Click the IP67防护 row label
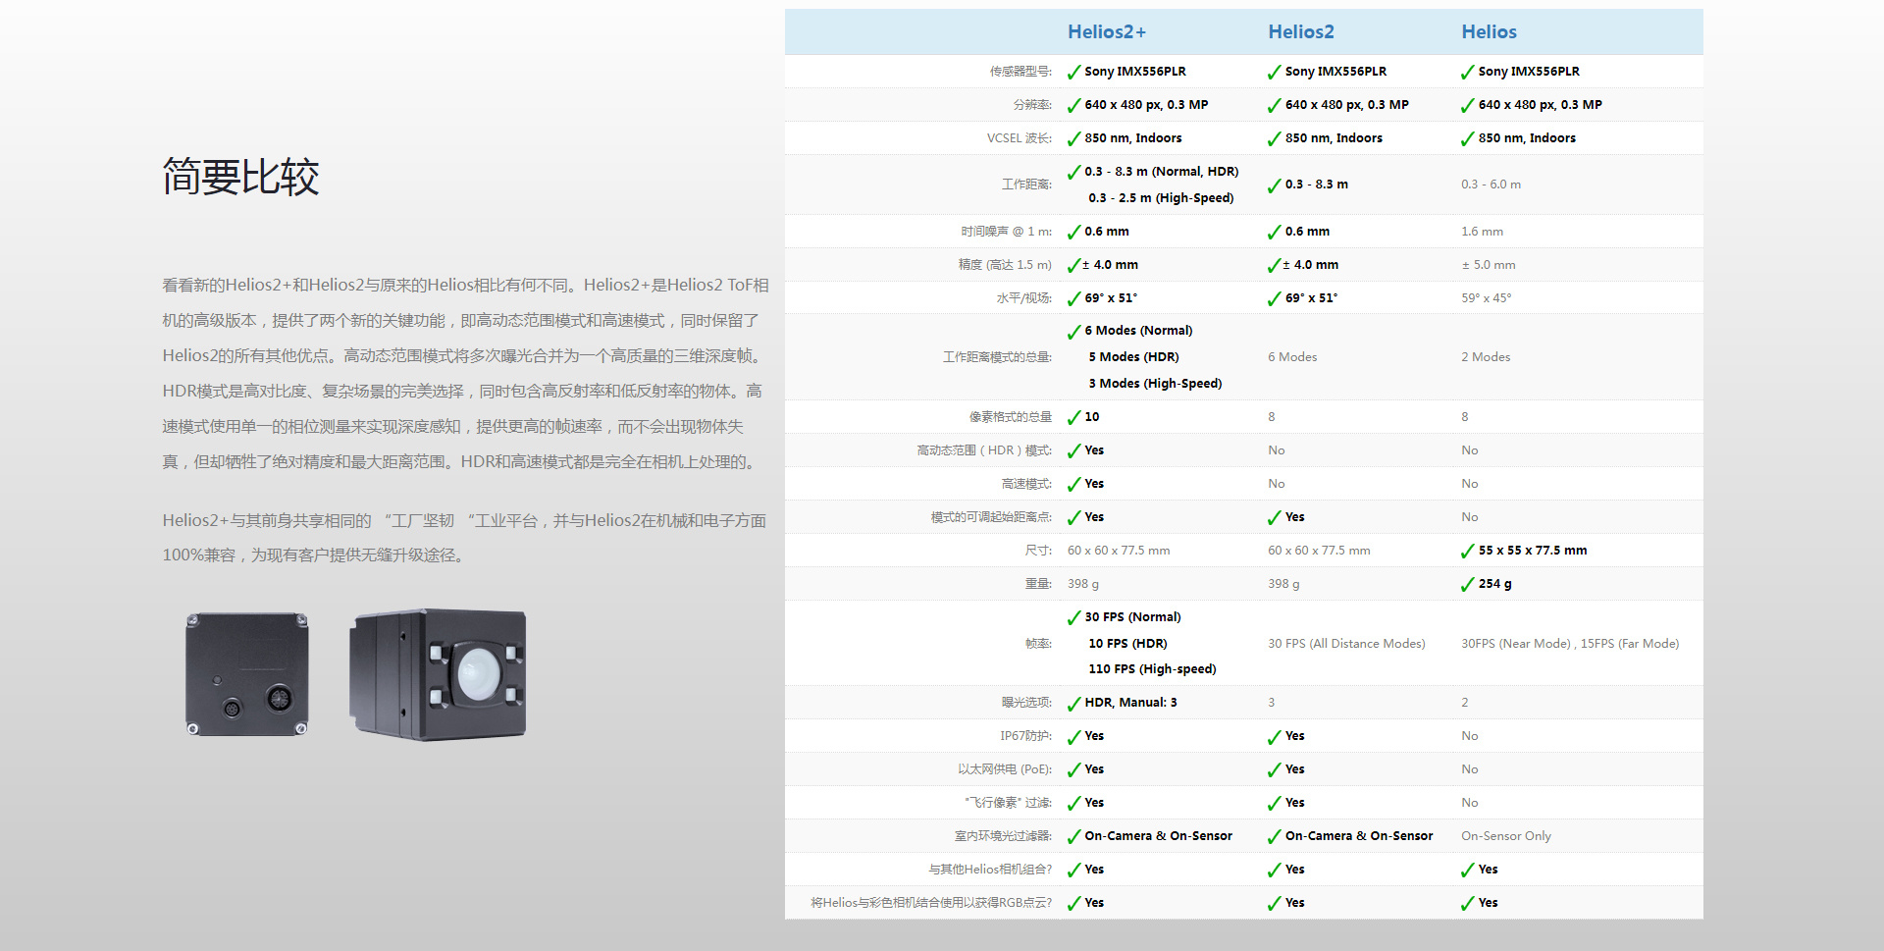The height and width of the screenshot is (951, 1884). coord(1025,736)
